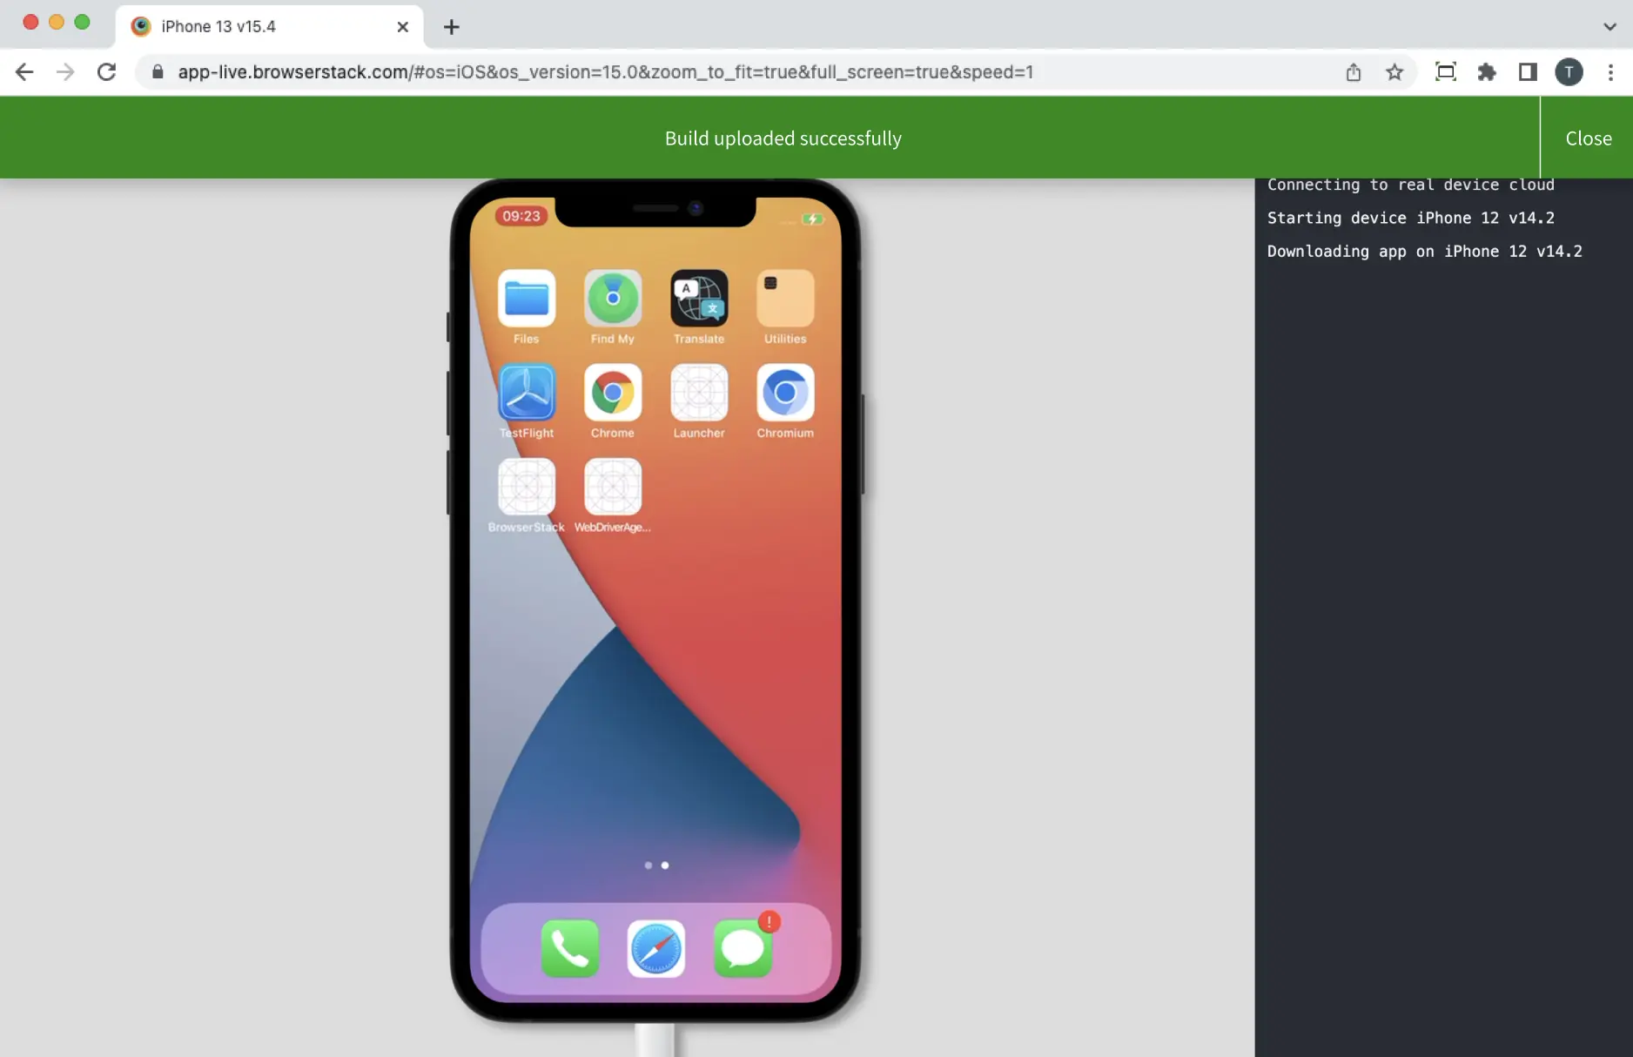The image size is (1633, 1057).
Task: Open the extensions puzzle-piece dropdown
Action: click(x=1487, y=72)
